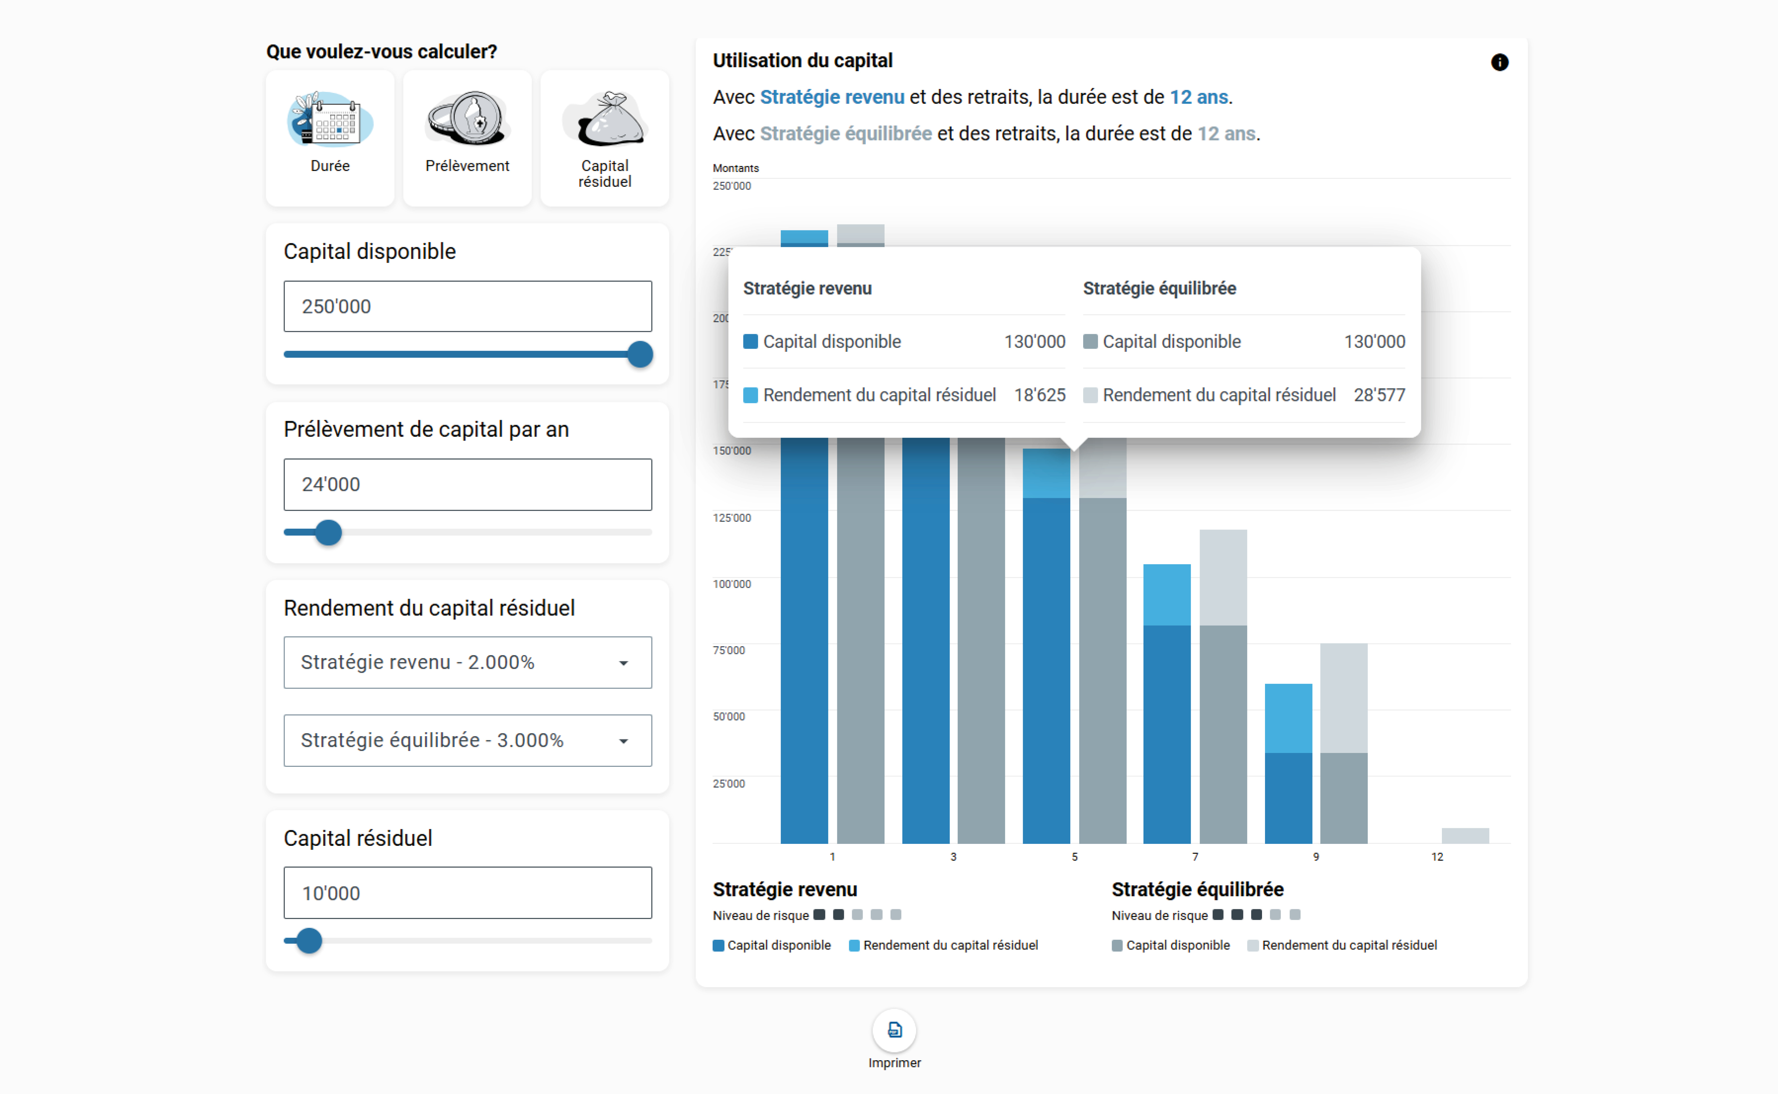
Task: Click the info icon in chart header
Action: 1500,62
